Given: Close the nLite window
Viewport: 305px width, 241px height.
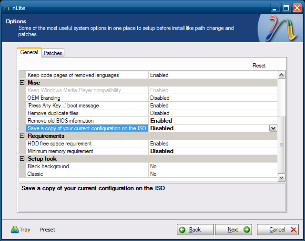Looking at the screenshot, I should tap(297, 8).
